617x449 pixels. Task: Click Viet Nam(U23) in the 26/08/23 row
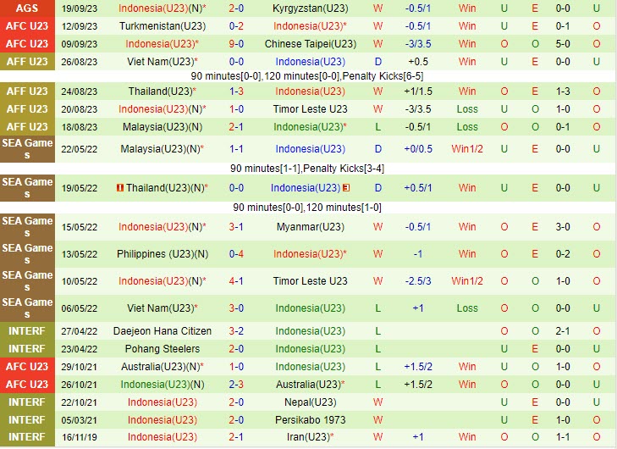tap(163, 62)
